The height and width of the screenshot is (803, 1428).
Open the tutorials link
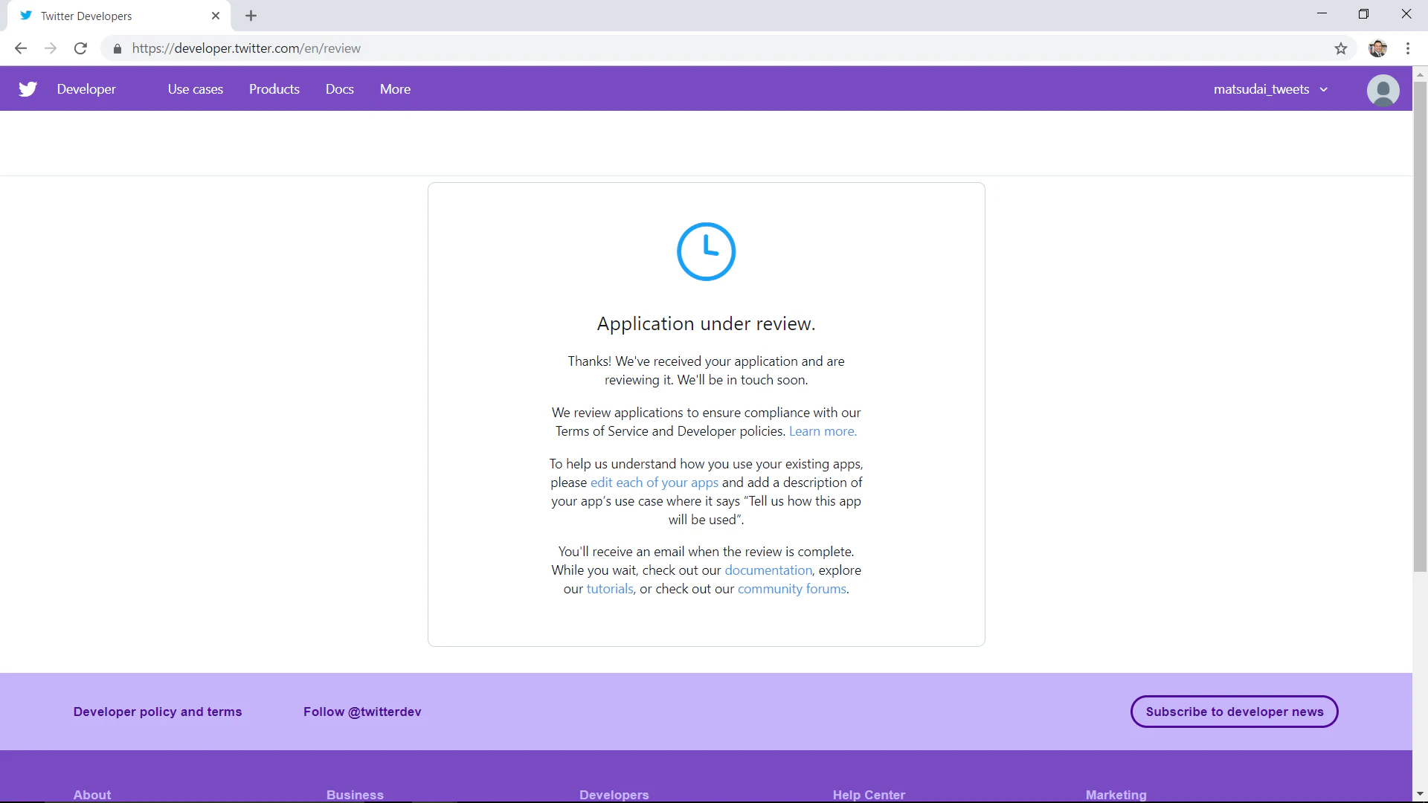coord(610,589)
